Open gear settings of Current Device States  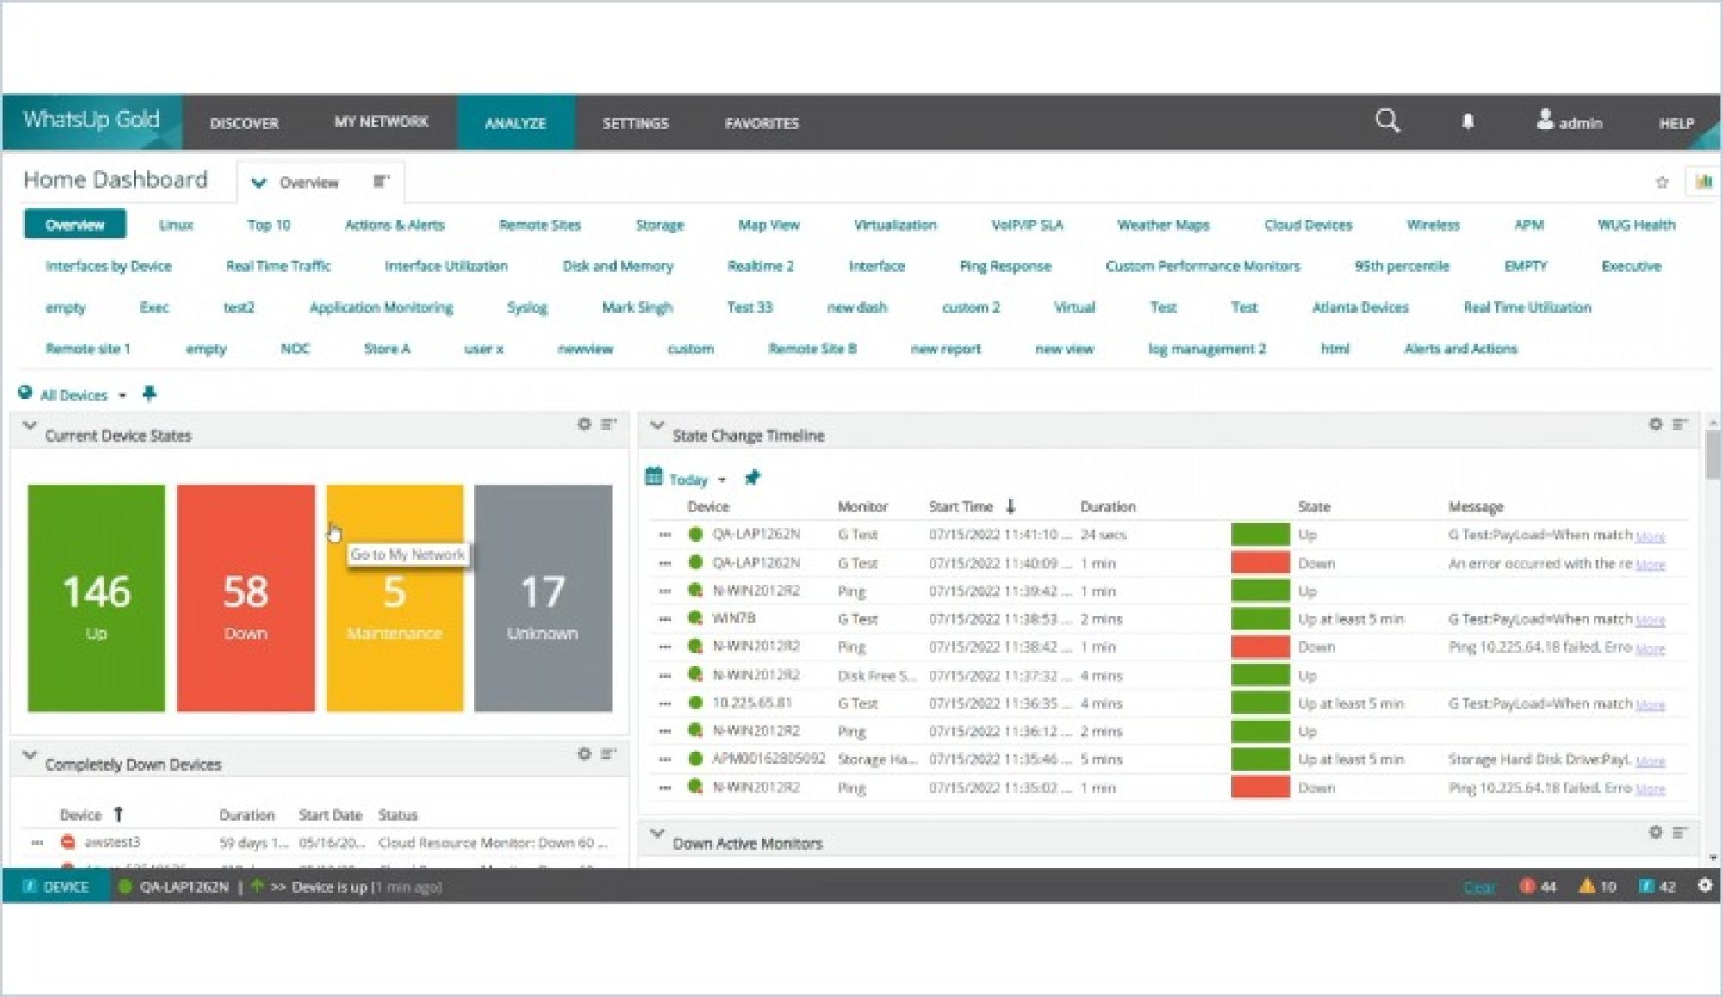(x=584, y=424)
